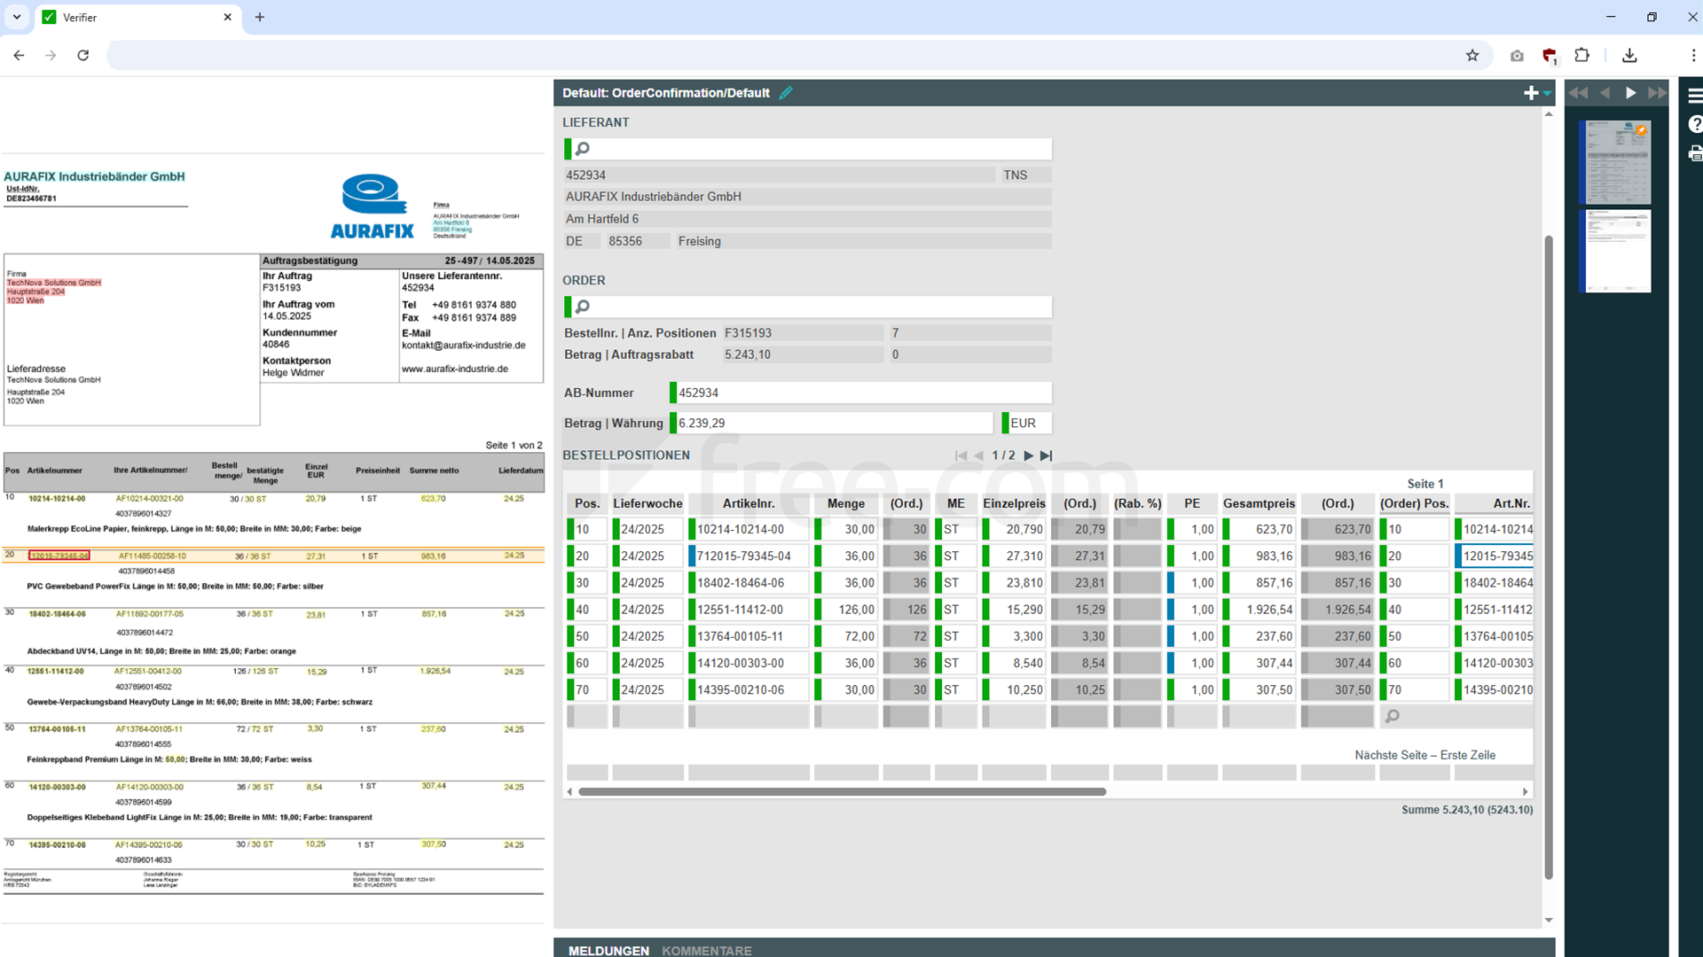Viewport: 1703px width, 957px height.
Task: Go to the next document with the play arrow
Action: (x=1630, y=93)
